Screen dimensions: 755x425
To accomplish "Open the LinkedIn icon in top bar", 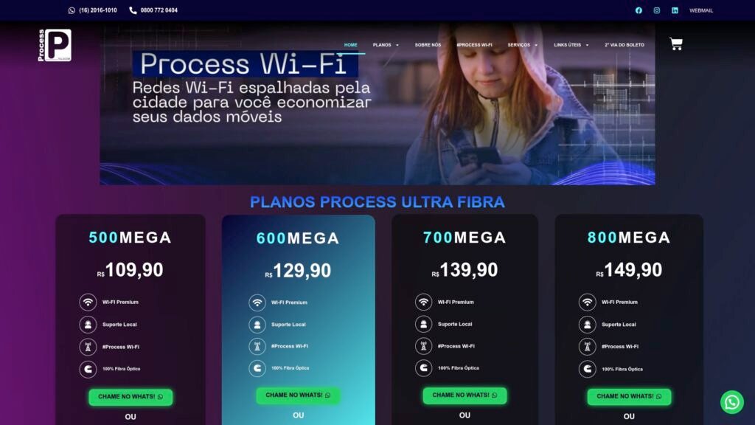I will [675, 10].
